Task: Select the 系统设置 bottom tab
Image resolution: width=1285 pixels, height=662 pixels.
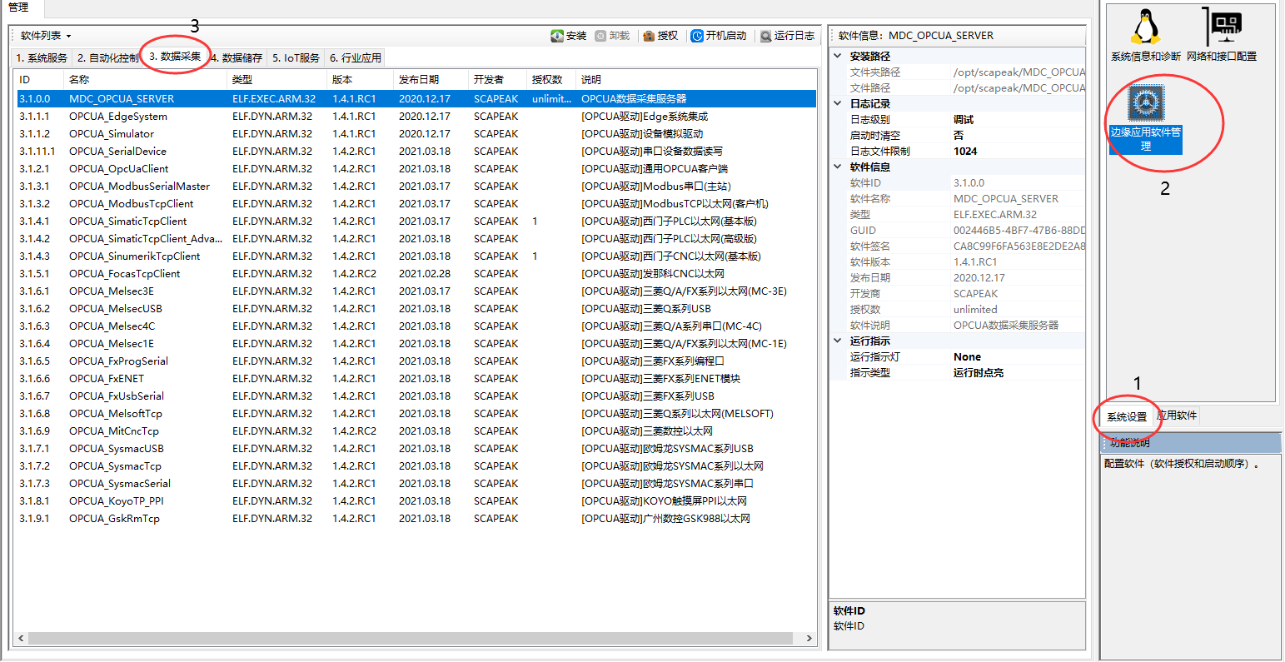Action: pos(1126,416)
